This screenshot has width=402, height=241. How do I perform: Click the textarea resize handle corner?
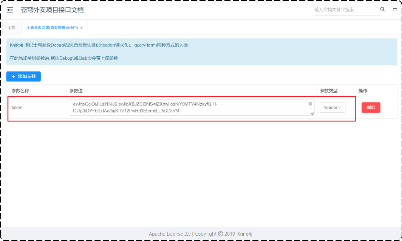312,113
